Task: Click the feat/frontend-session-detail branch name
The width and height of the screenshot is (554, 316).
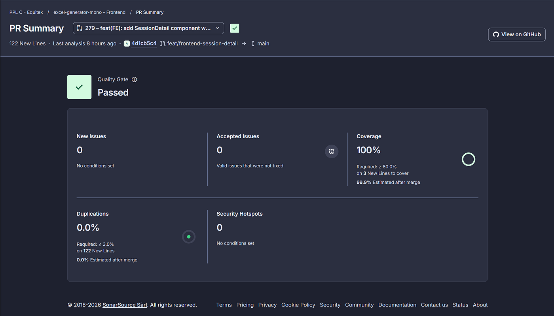Action: pos(203,43)
